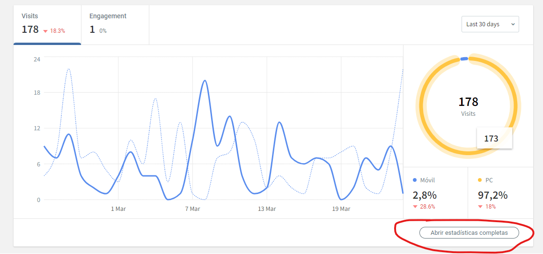Image resolution: width=543 pixels, height=254 pixels.
Task: Click the solid line peak near 7 Mar
Action: click(205, 81)
